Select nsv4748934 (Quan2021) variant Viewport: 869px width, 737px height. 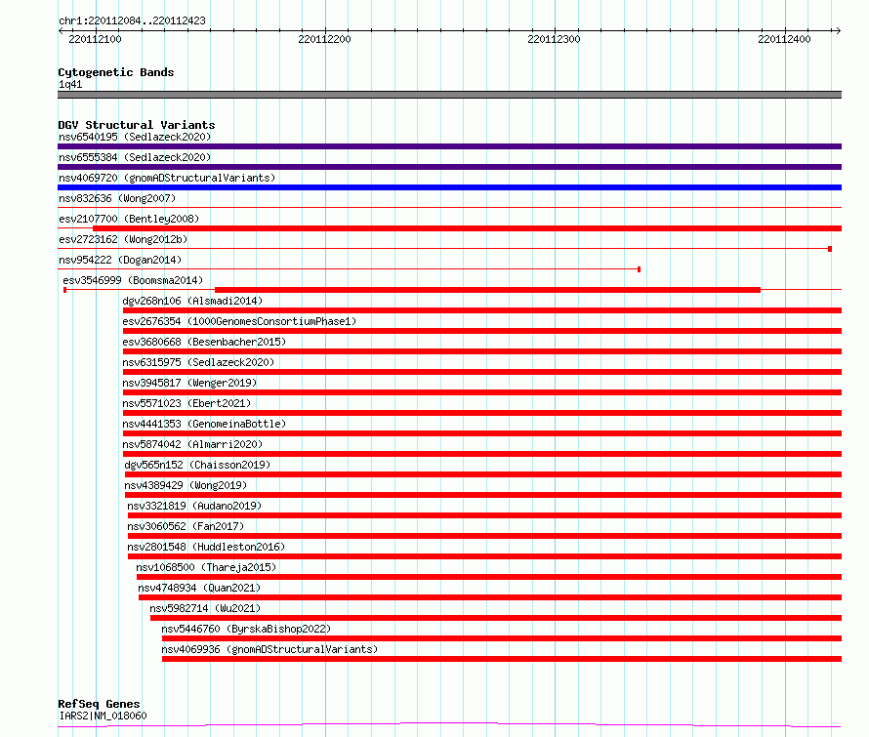tap(199, 588)
